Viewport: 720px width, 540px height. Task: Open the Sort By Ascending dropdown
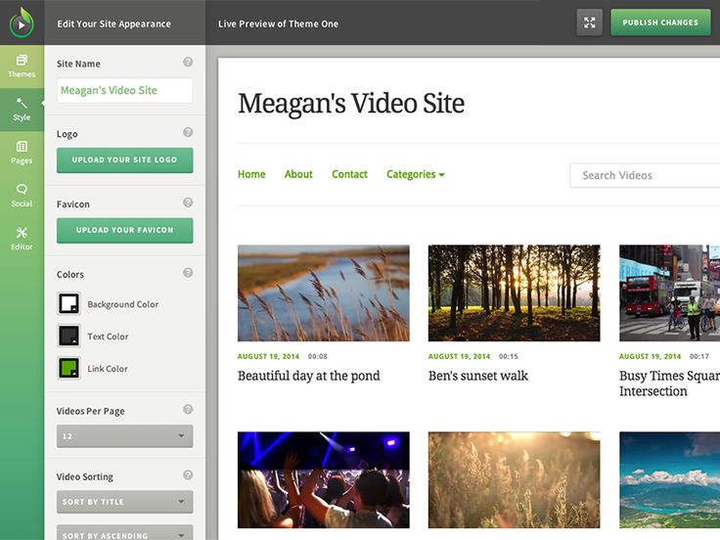tap(125, 533)
